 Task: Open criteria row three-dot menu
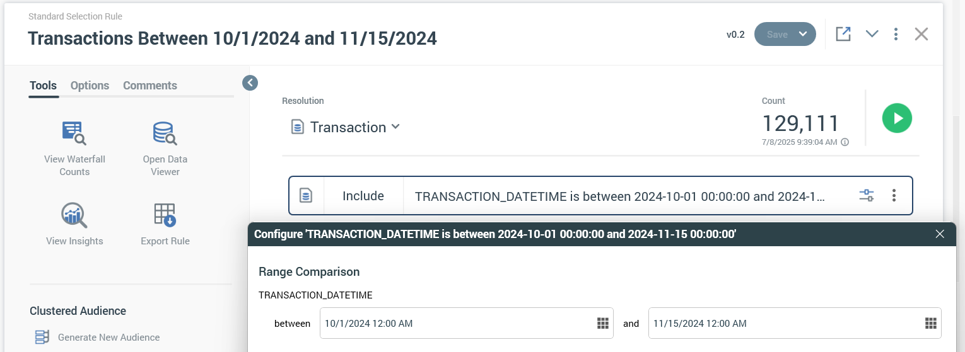tap(894, 195)
